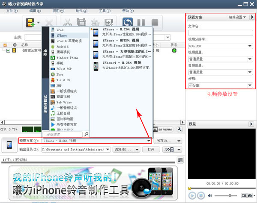Select the Wii & DS category
The width and height of the screenshot is (257, 203).
69,80
